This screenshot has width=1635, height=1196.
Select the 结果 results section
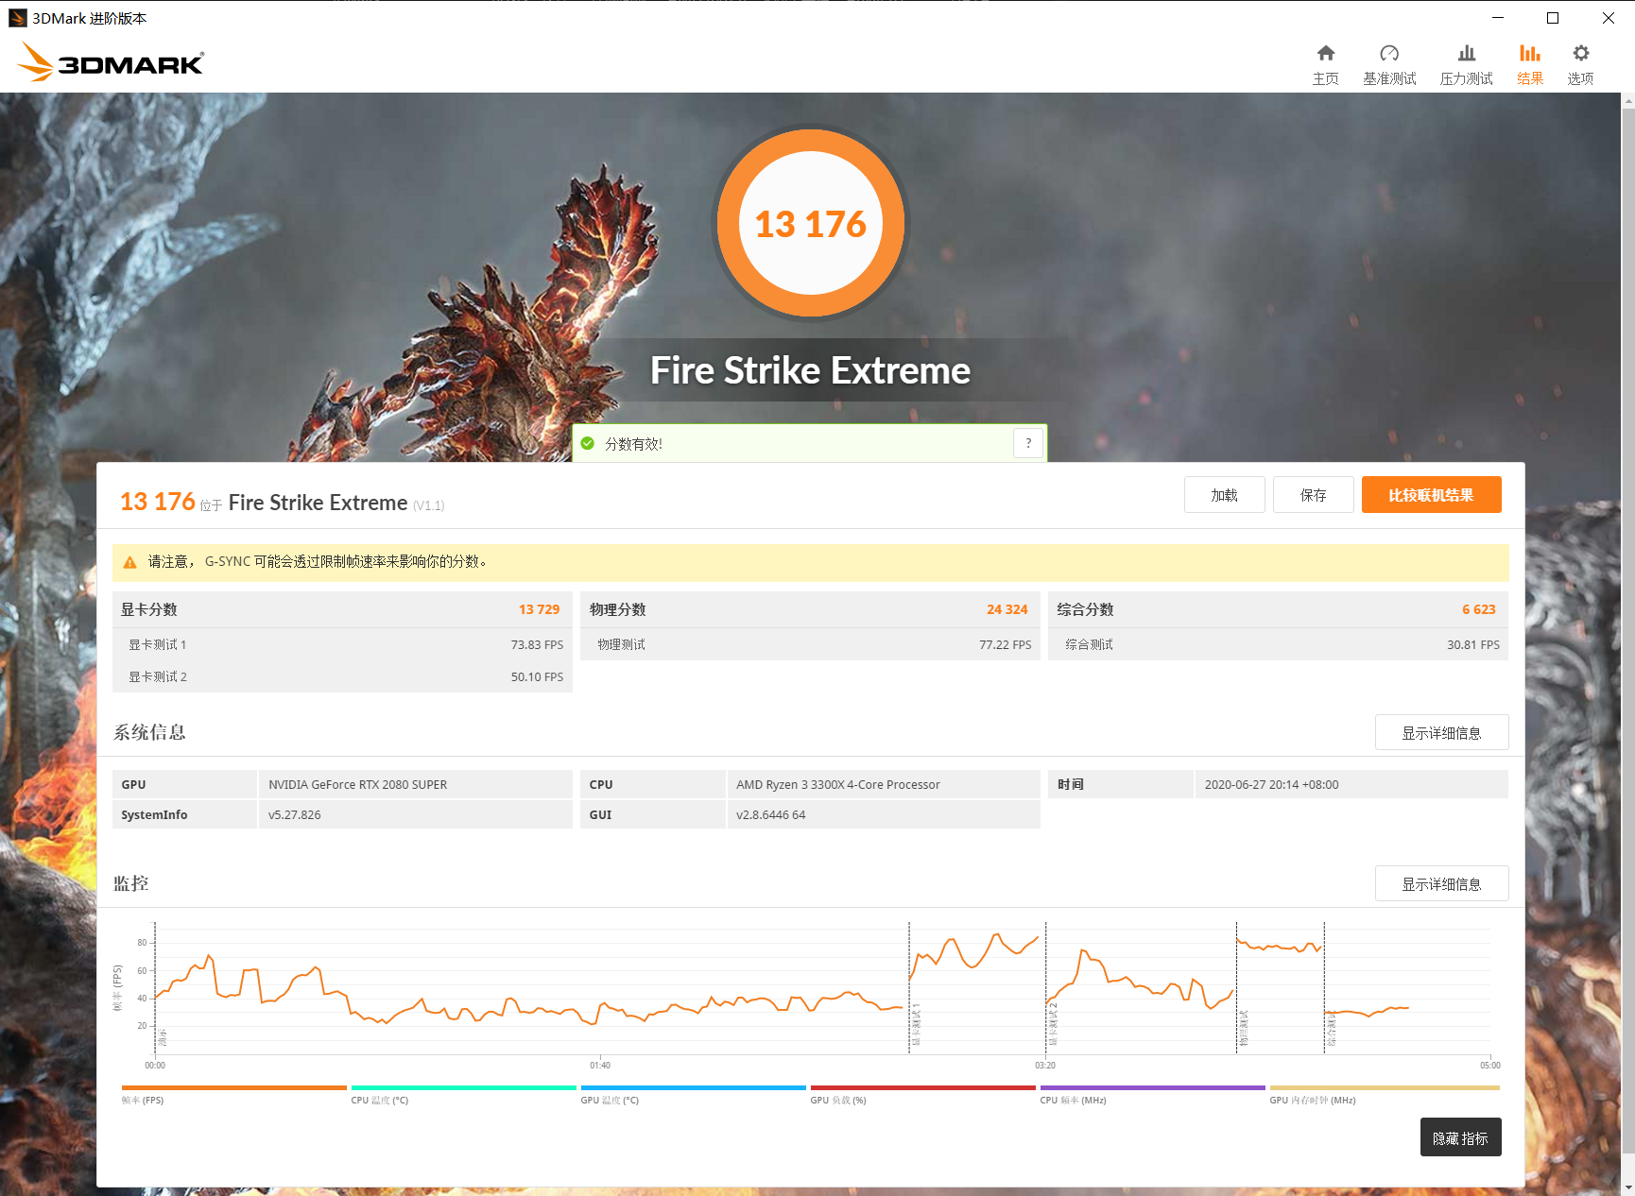click(x=1530, y=64)
